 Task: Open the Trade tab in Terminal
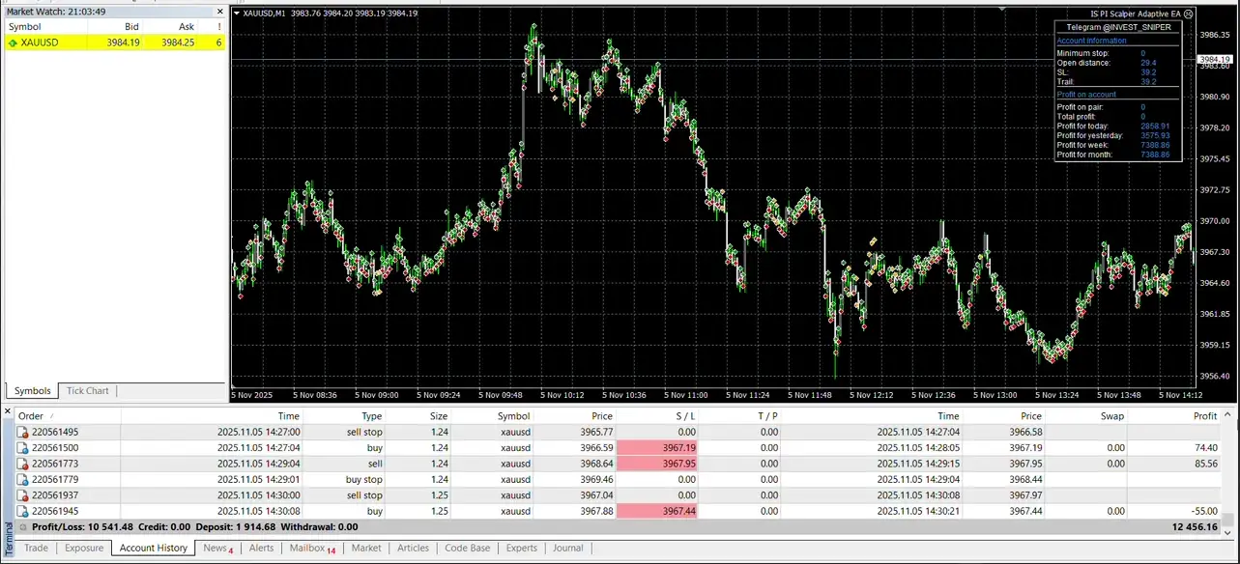[x=36, y=549]
